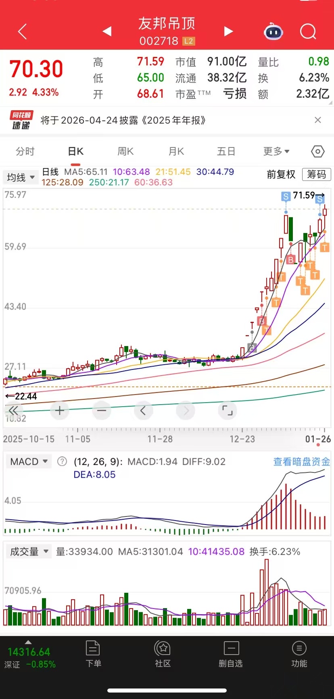Expand quote details arrow at header corner
The width and height of the screenshot is (334, 699).
[x=331, y=103]
